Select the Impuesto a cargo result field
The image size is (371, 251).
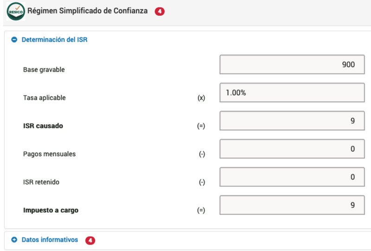coord(292,205)
